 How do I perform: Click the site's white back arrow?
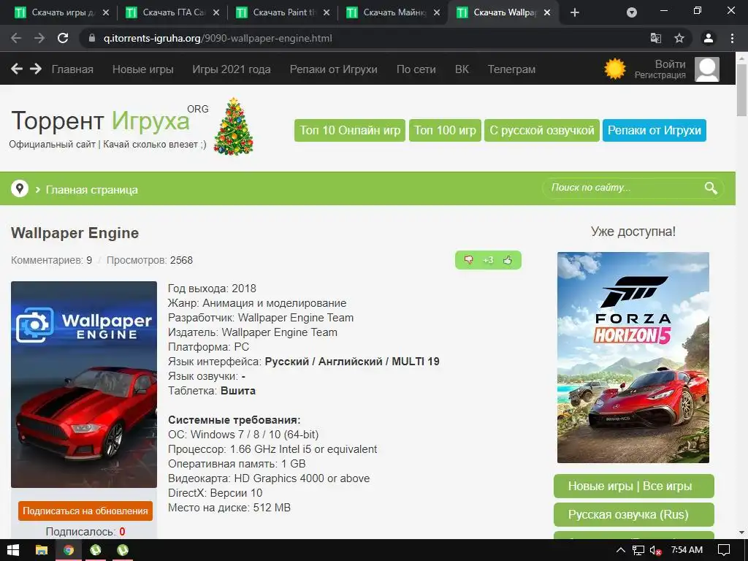[x=17, y=69]
